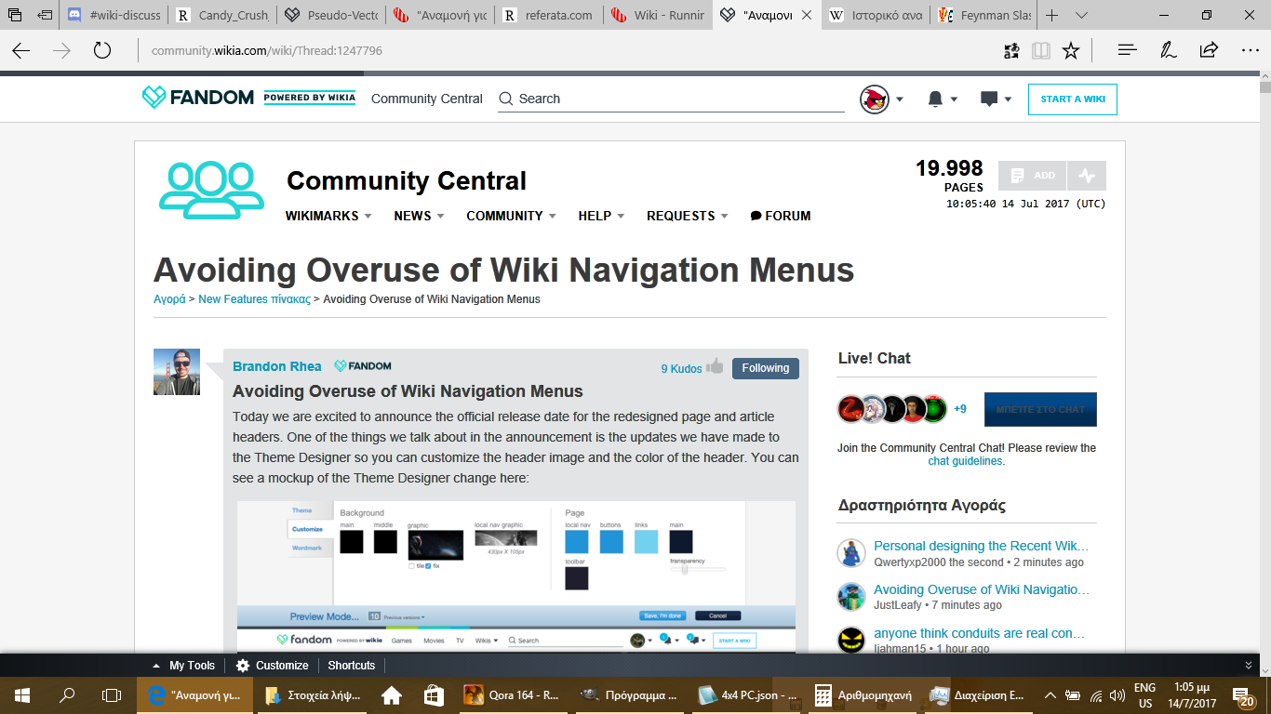Expand the COMMUNITY menu

click(x=511, y=216)
